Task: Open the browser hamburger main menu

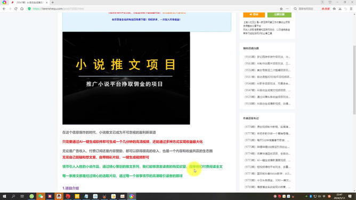Action: tap(351, 9)
